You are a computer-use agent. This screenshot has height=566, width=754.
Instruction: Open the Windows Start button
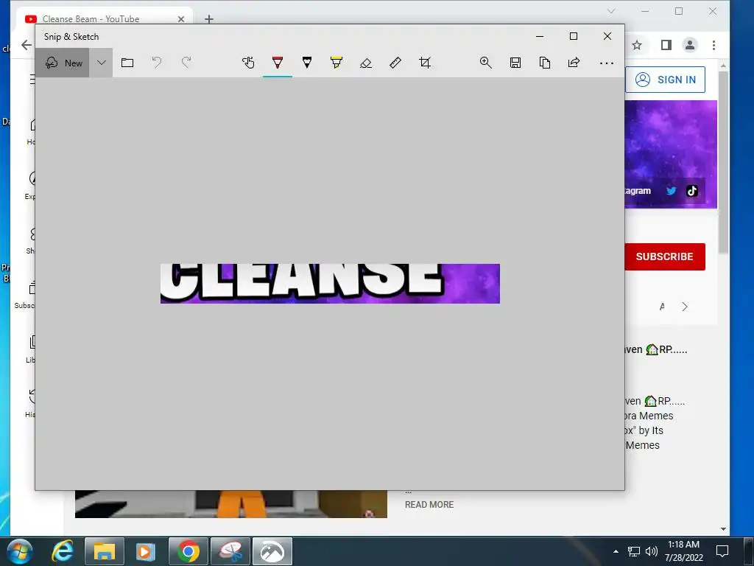[18, 551]
